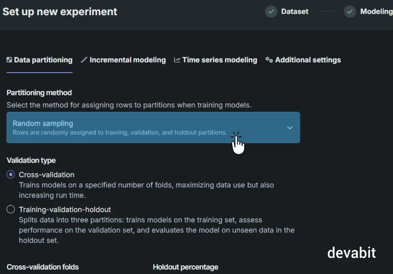Click the Dataset step checkmark icon
The height and width of the screenshot is (274, 393).
click(x=271, y=12)
